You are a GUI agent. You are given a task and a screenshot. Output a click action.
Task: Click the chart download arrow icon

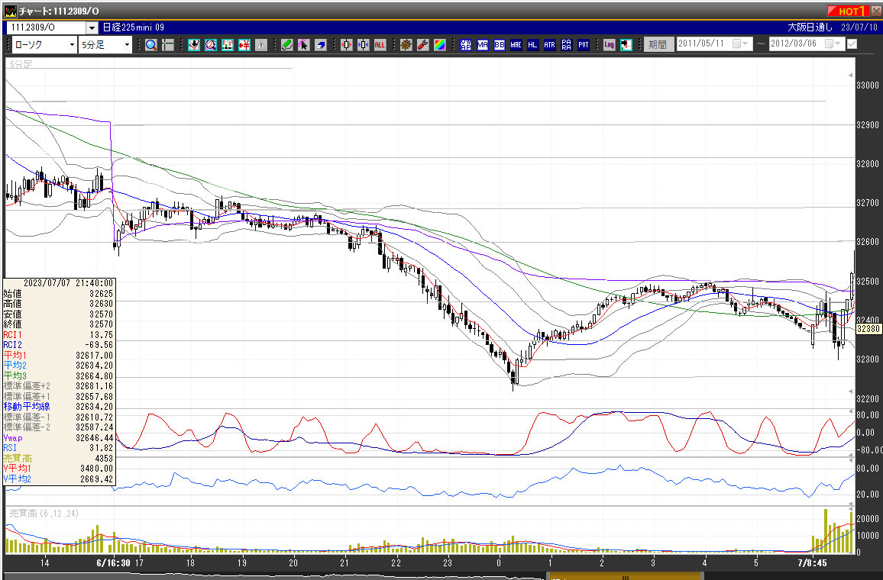tap(194, 45)
